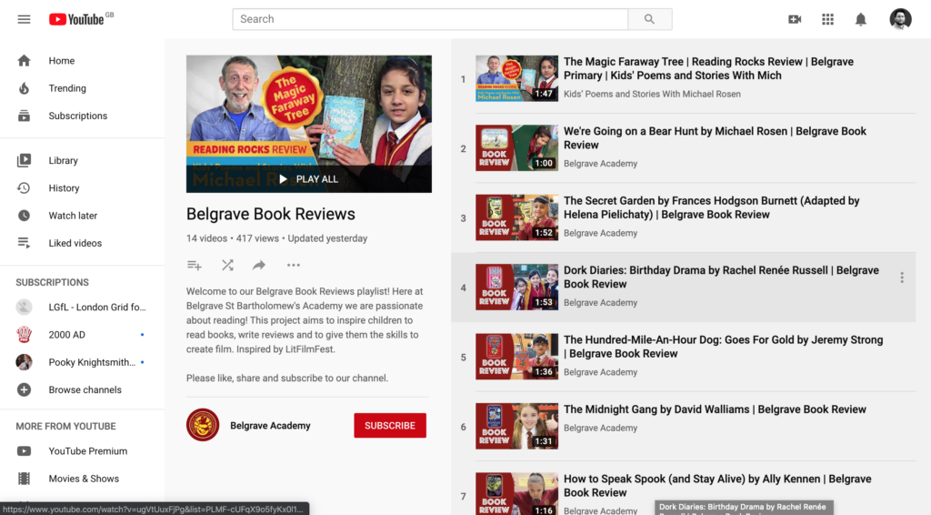
Task: Play all from the playlist cover
Action: 309,179
